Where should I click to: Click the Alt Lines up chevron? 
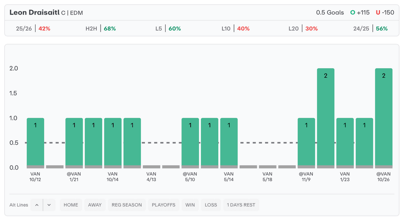coord(37,205)
